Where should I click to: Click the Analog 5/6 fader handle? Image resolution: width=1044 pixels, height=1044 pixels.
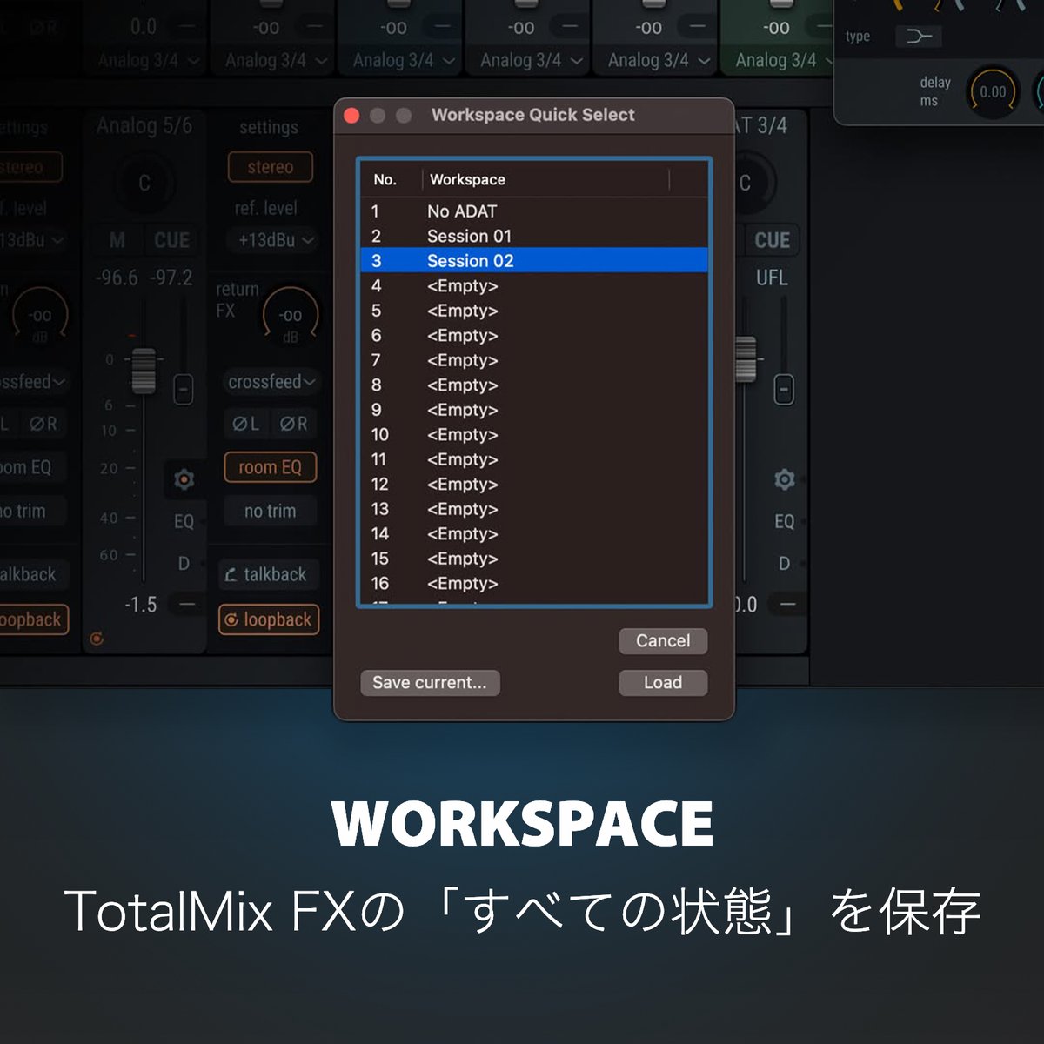[144, 371]
